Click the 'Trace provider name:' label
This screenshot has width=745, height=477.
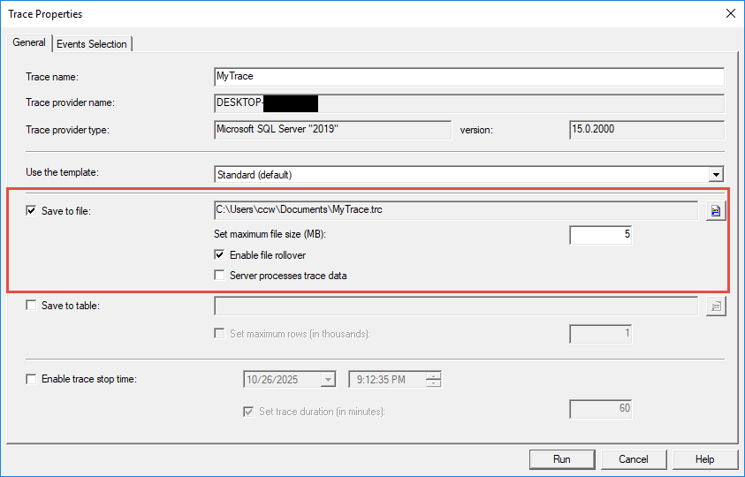tap(71, 102)
